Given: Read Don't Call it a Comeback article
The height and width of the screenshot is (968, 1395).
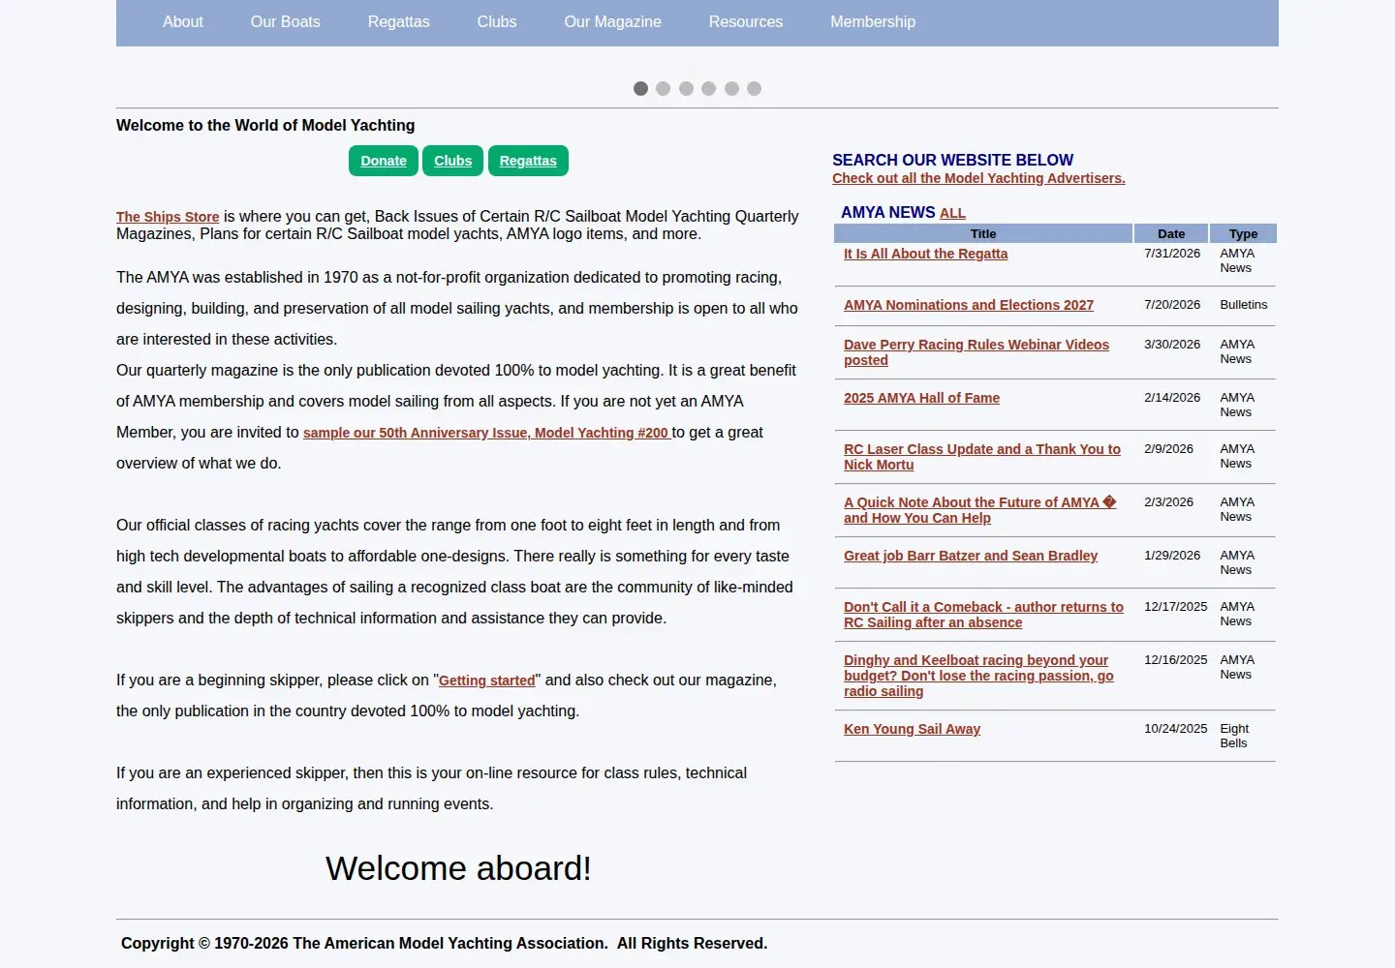Looking at the screenshot, I should 983,615.
